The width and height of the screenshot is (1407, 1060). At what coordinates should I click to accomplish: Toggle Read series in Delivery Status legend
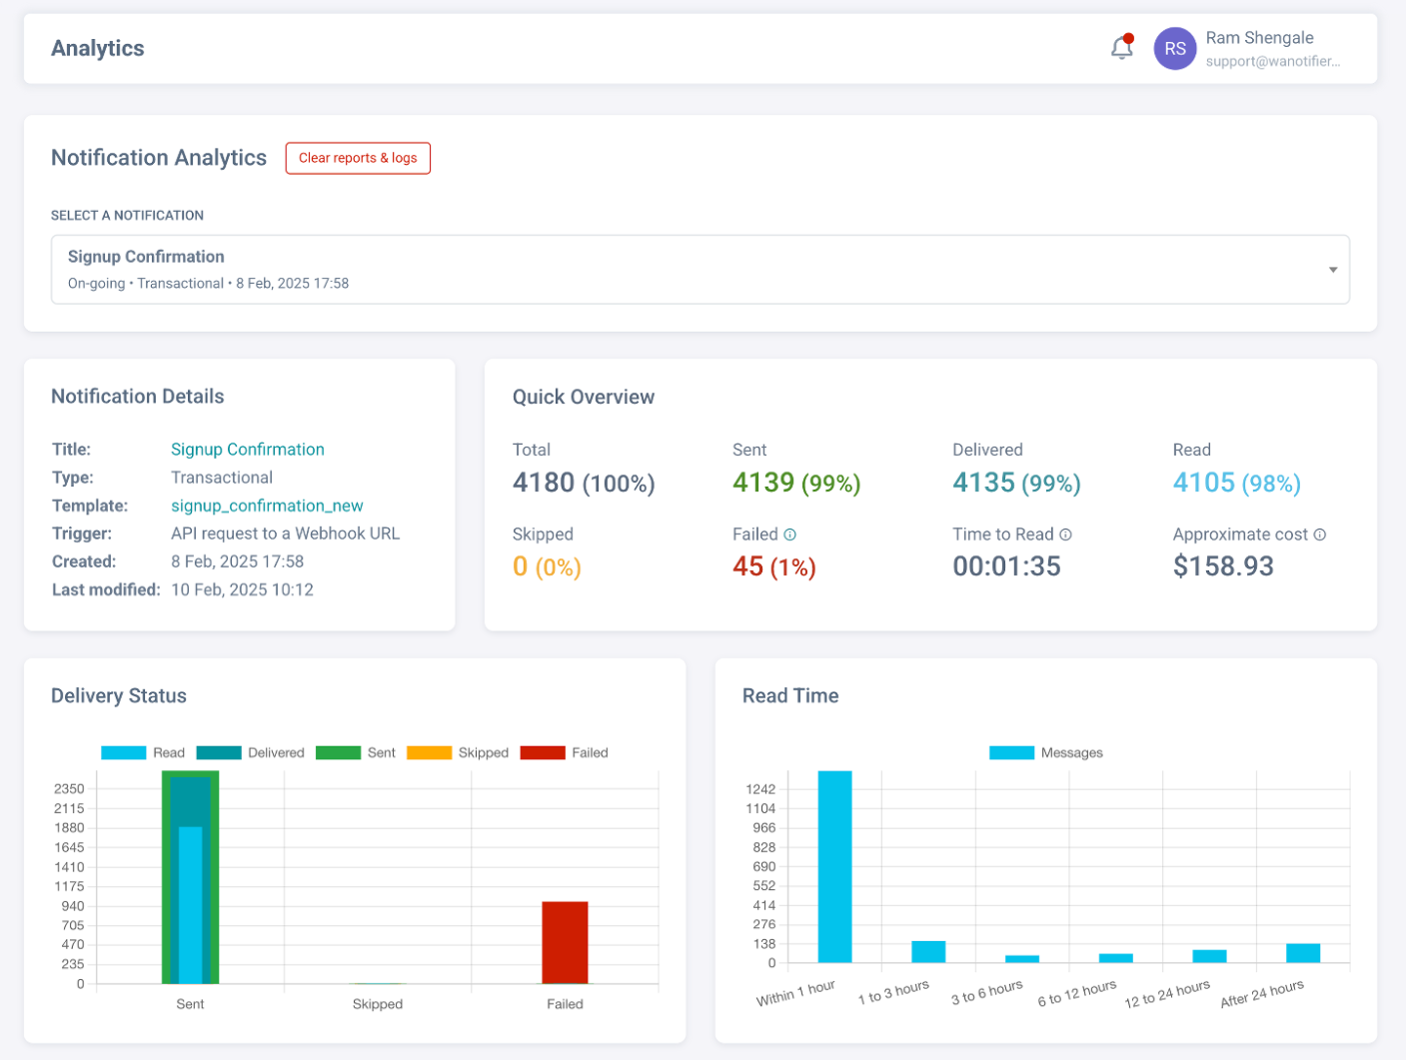[143, 752]
